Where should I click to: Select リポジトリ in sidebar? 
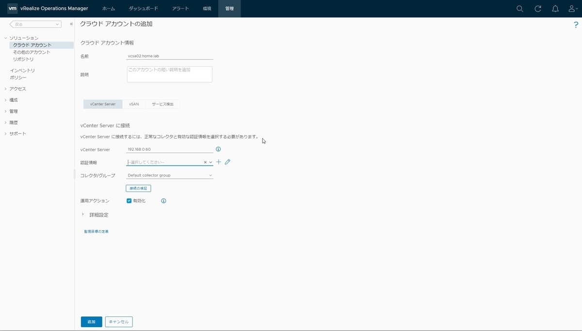pos(23,59)
